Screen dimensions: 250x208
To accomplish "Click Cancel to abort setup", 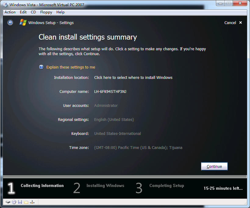I will 230,23.
